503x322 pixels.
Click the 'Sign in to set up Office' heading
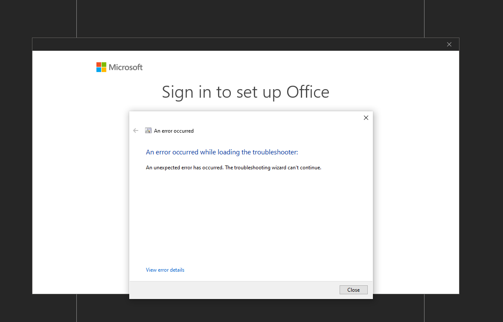[246, 92]
